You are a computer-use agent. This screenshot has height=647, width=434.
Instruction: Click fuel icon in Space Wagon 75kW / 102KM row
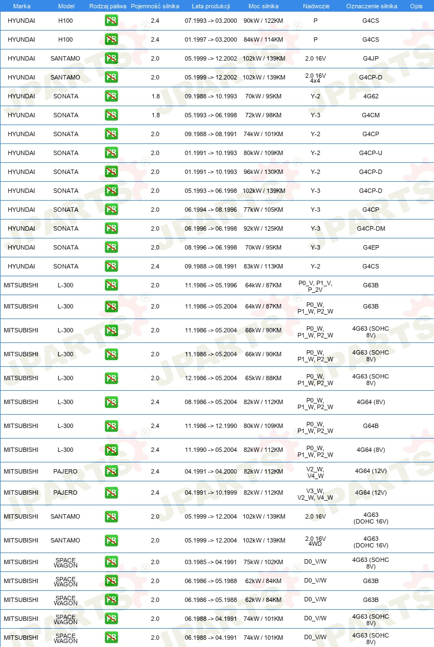112,561
